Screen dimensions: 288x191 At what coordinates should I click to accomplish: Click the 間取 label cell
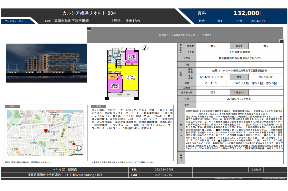pos(187,83)
